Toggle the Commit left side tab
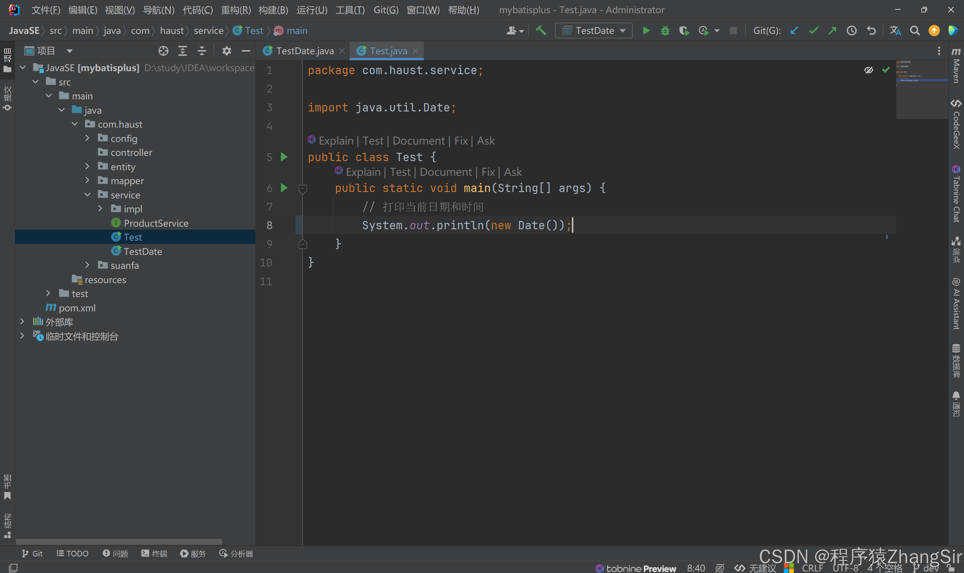The width and height of the screenshot is (964, 573). pyautogui.click(x=7, y=99)
